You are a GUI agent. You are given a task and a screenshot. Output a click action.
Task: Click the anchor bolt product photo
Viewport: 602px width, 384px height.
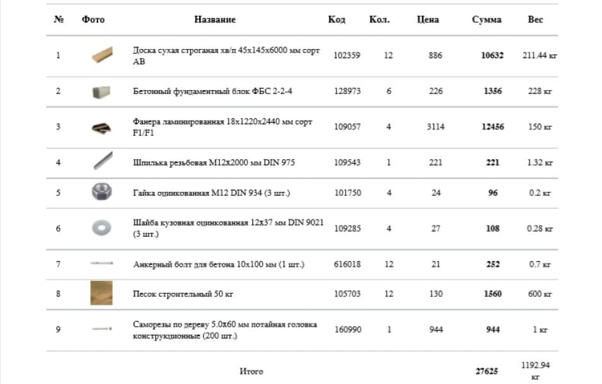[x=101, y=264]
